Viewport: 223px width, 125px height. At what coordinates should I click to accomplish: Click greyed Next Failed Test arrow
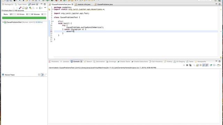coord(14,8)
